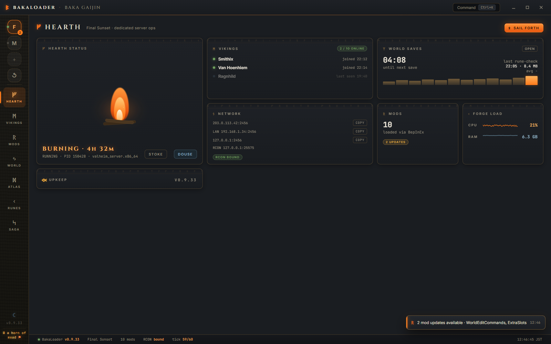Click the Forge Load panel header icon

(469, 114)
